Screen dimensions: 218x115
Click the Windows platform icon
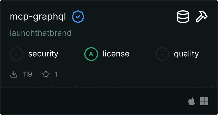pyautogui.click(x=204, y=101)
